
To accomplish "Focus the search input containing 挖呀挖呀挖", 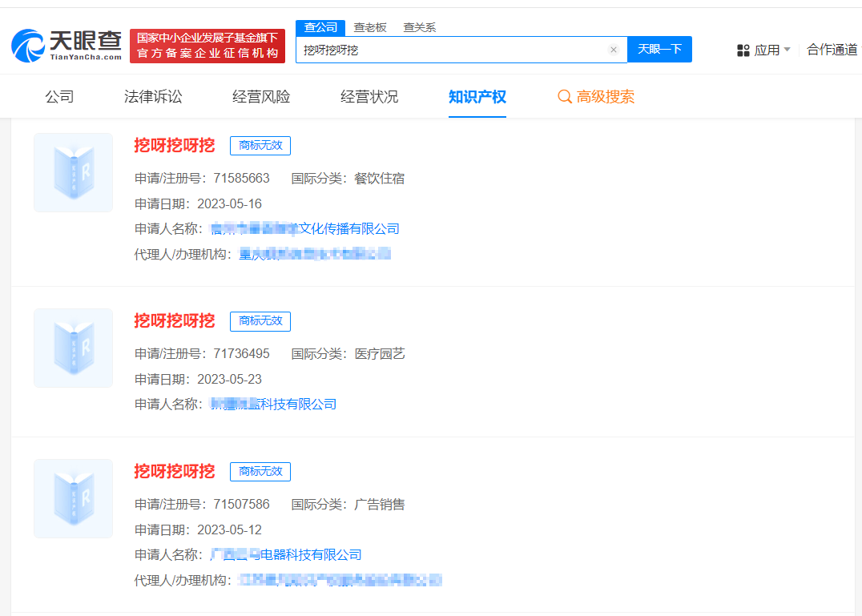I will pos(461,50).
